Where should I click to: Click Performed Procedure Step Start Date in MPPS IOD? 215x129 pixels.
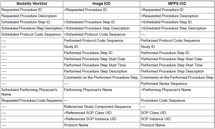[171, 59]
